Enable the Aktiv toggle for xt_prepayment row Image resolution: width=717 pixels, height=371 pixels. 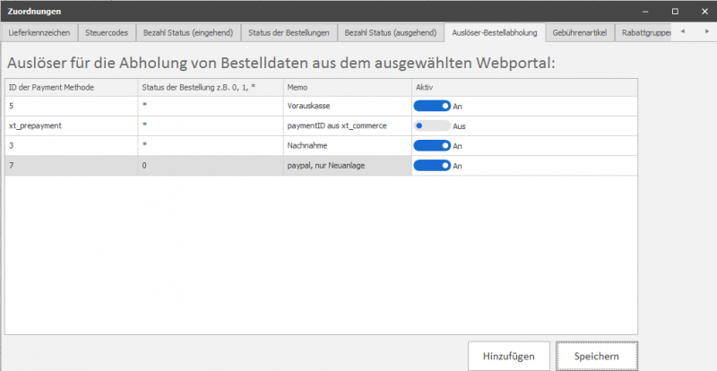pyautogui.click(x=431, y=126)
